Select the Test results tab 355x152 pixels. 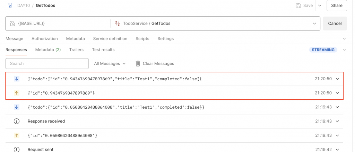pos(103,50)
